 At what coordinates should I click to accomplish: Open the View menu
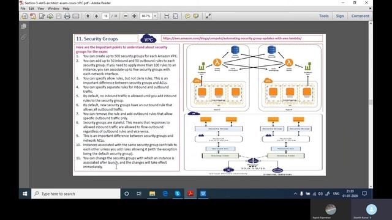coord(41,9)
